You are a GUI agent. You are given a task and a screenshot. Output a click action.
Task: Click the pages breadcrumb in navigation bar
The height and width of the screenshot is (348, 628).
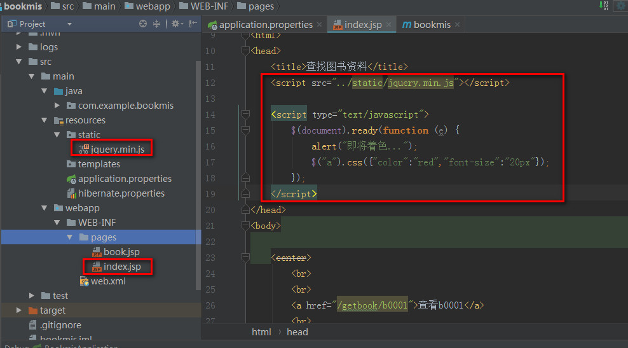click(256, 6)
